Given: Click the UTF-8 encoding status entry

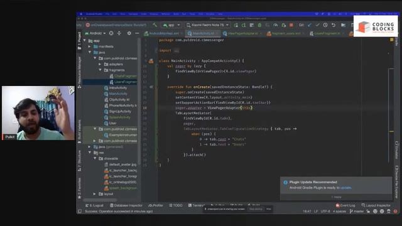Looking at the screenshot, I should (325, 212).
